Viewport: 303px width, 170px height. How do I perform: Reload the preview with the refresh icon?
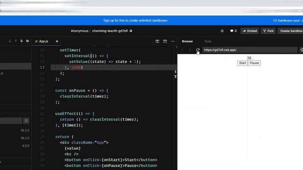click(197, 50)
